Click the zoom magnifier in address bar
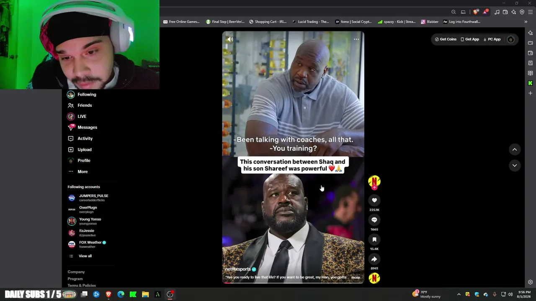 pos(454,12)
